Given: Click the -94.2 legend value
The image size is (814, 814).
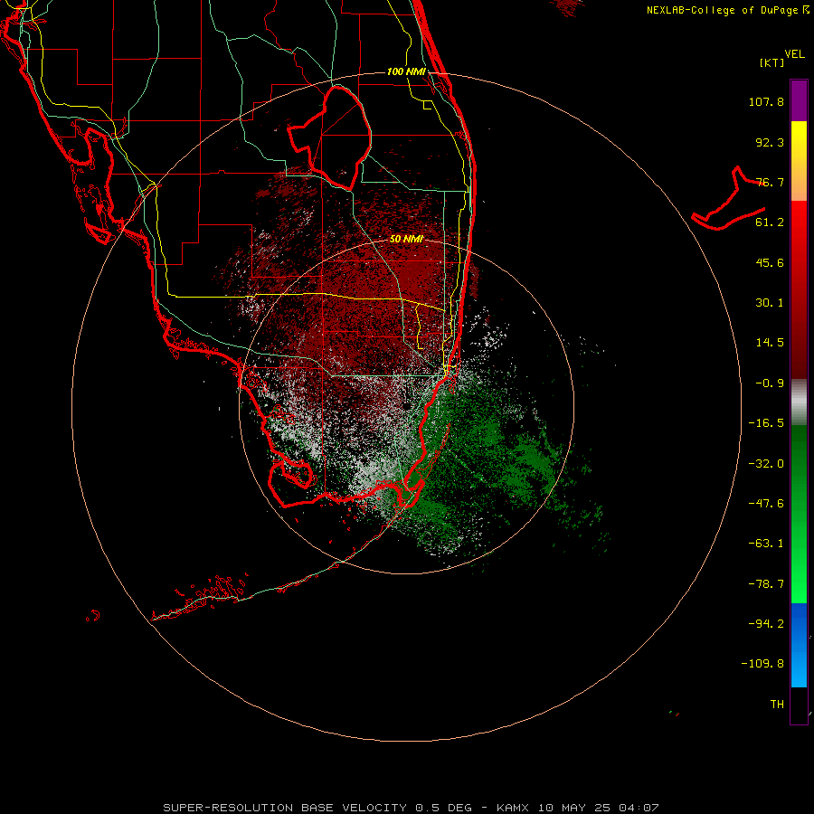Looking at the screenshot, I should coord(766,624).
